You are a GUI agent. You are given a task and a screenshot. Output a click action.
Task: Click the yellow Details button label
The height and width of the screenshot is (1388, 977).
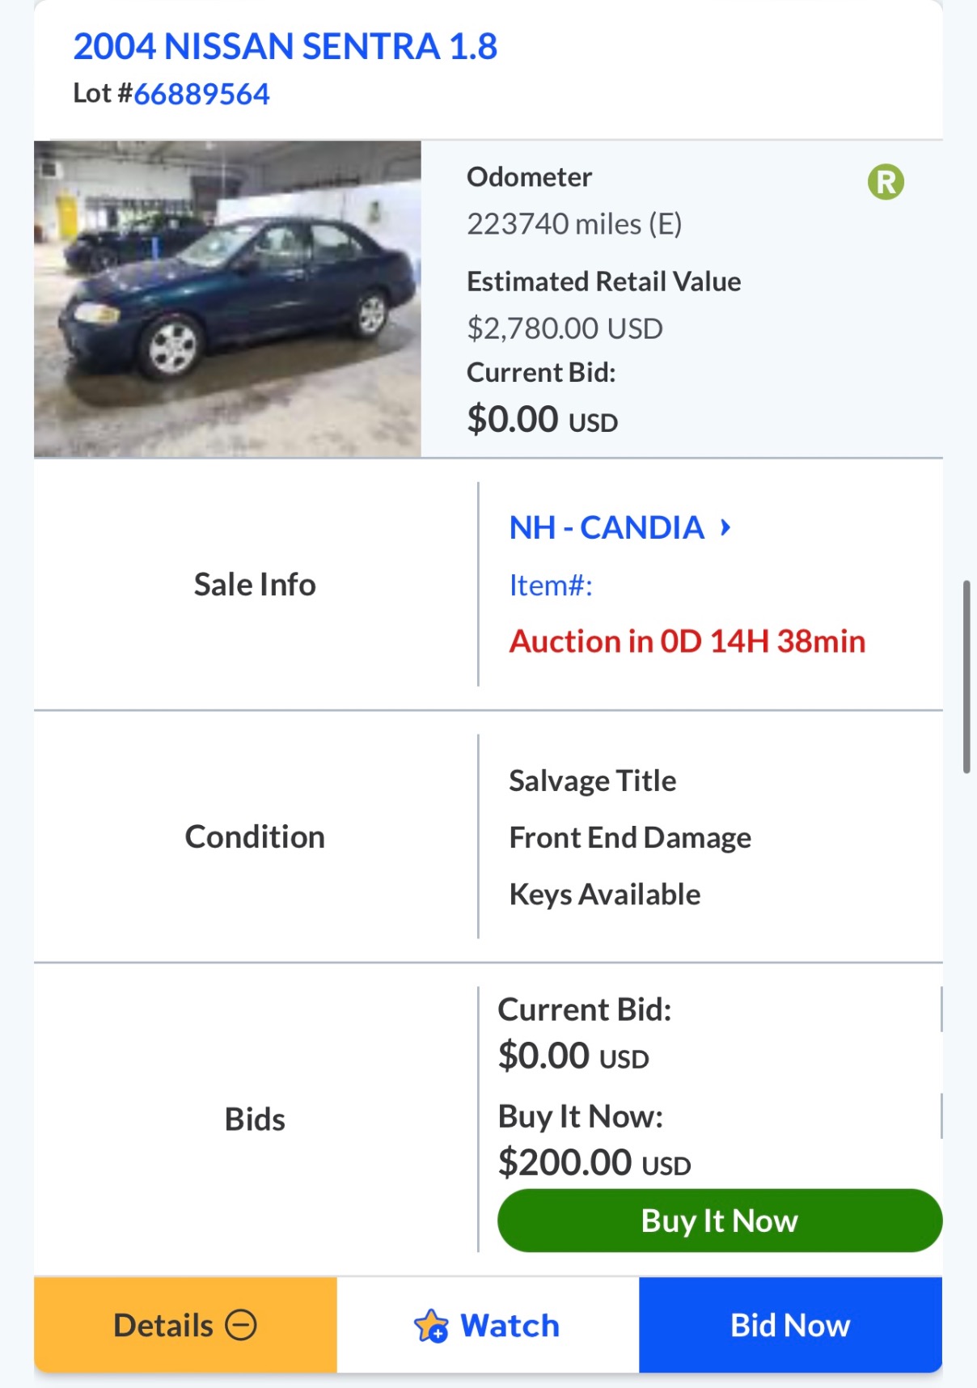[x=163, y=1326]
